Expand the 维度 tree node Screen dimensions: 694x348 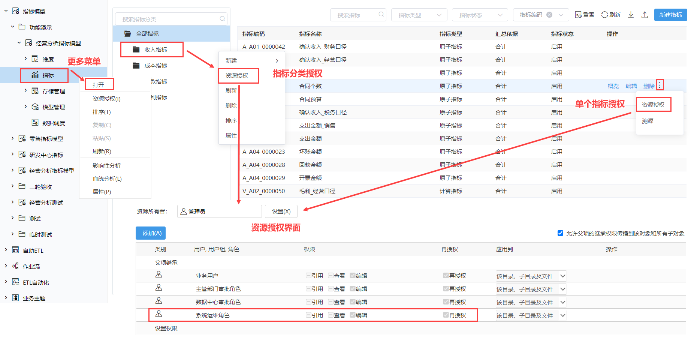pyautogui.click(x=25, y=58)
